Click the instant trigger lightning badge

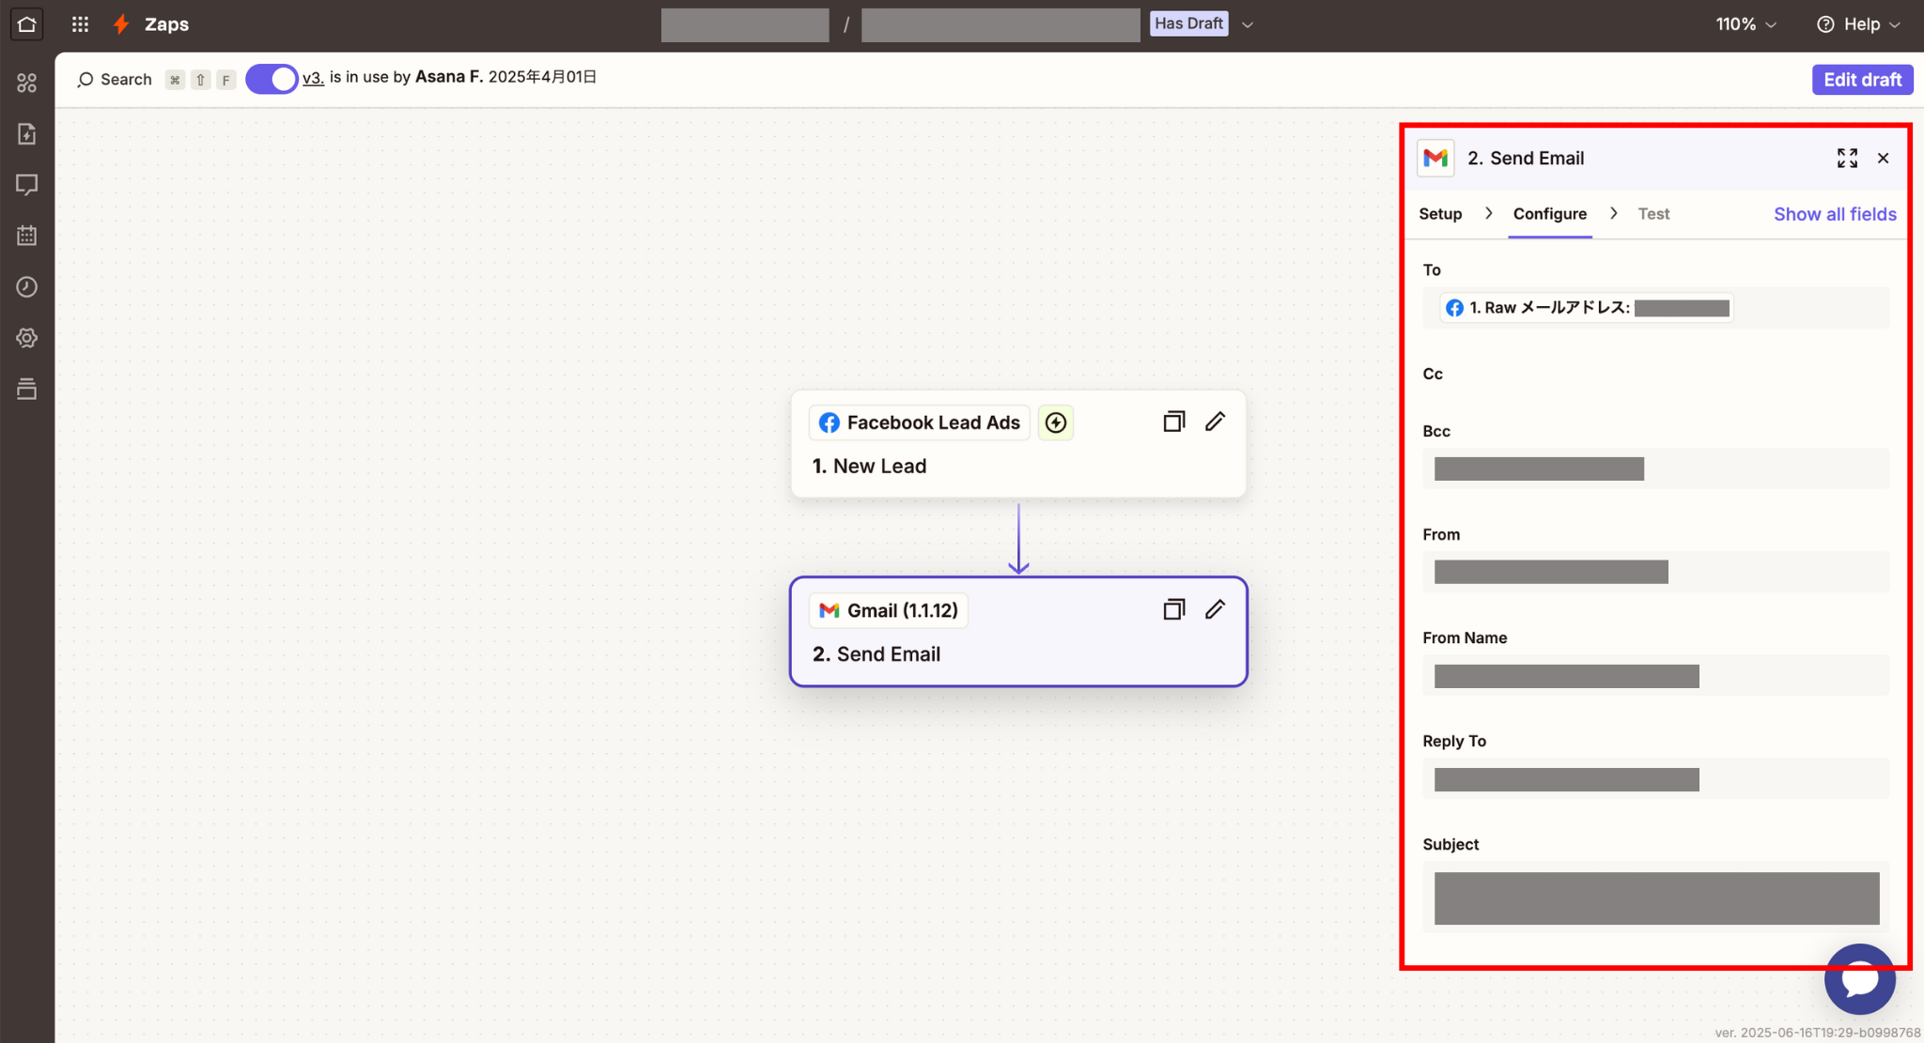tap(1056, 422)
